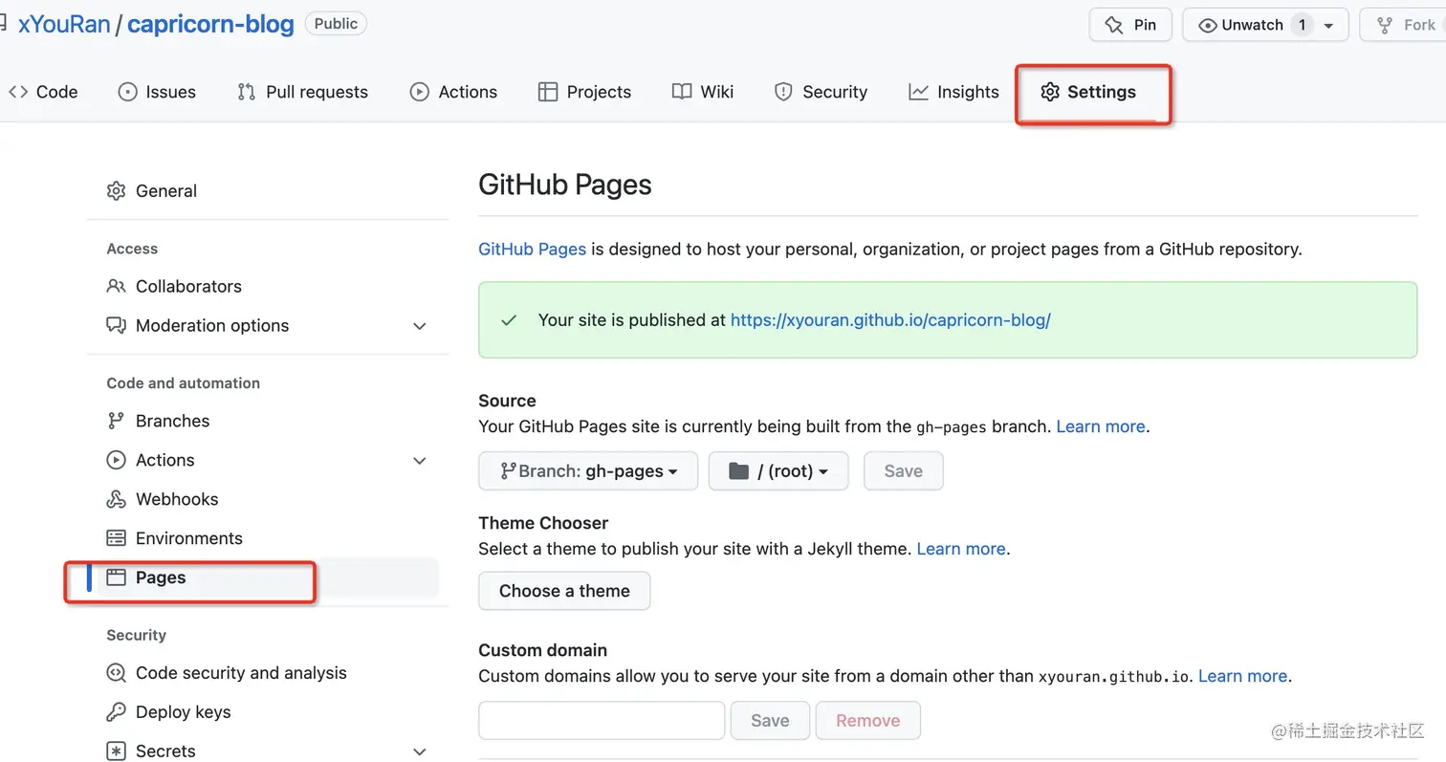
Task: Open the Security tab
Action: (821, 92)
